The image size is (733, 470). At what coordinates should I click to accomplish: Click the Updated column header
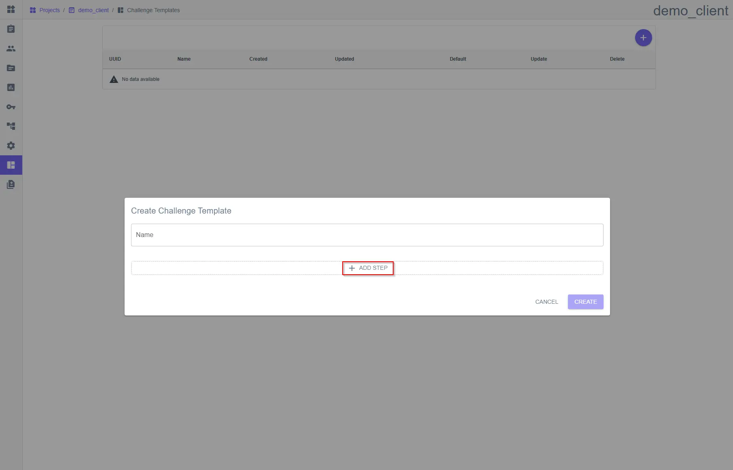[344, 59]
